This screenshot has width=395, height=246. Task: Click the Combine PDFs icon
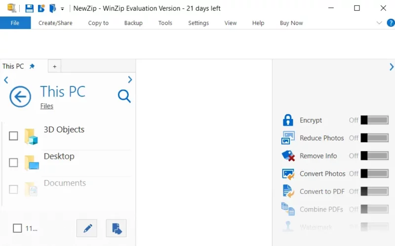[288, 209]
